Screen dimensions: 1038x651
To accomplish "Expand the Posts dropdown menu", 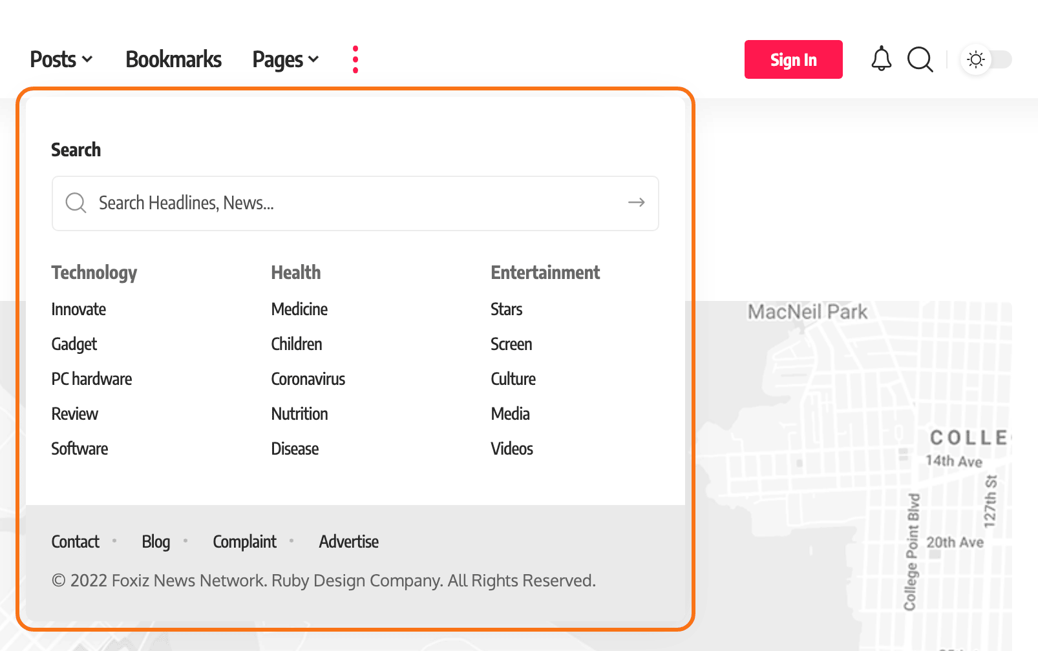I will tap(61, 59).
